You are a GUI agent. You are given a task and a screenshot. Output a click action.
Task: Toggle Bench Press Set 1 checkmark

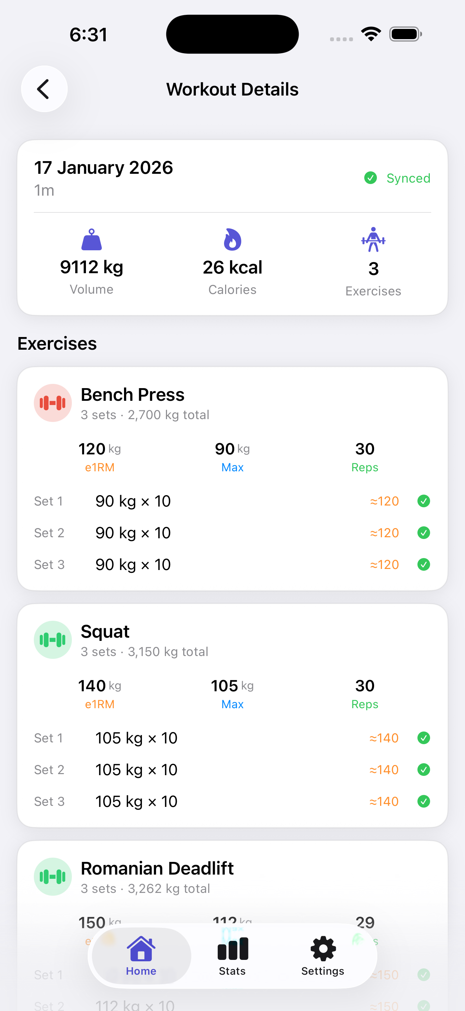click(x=423, y=501)
